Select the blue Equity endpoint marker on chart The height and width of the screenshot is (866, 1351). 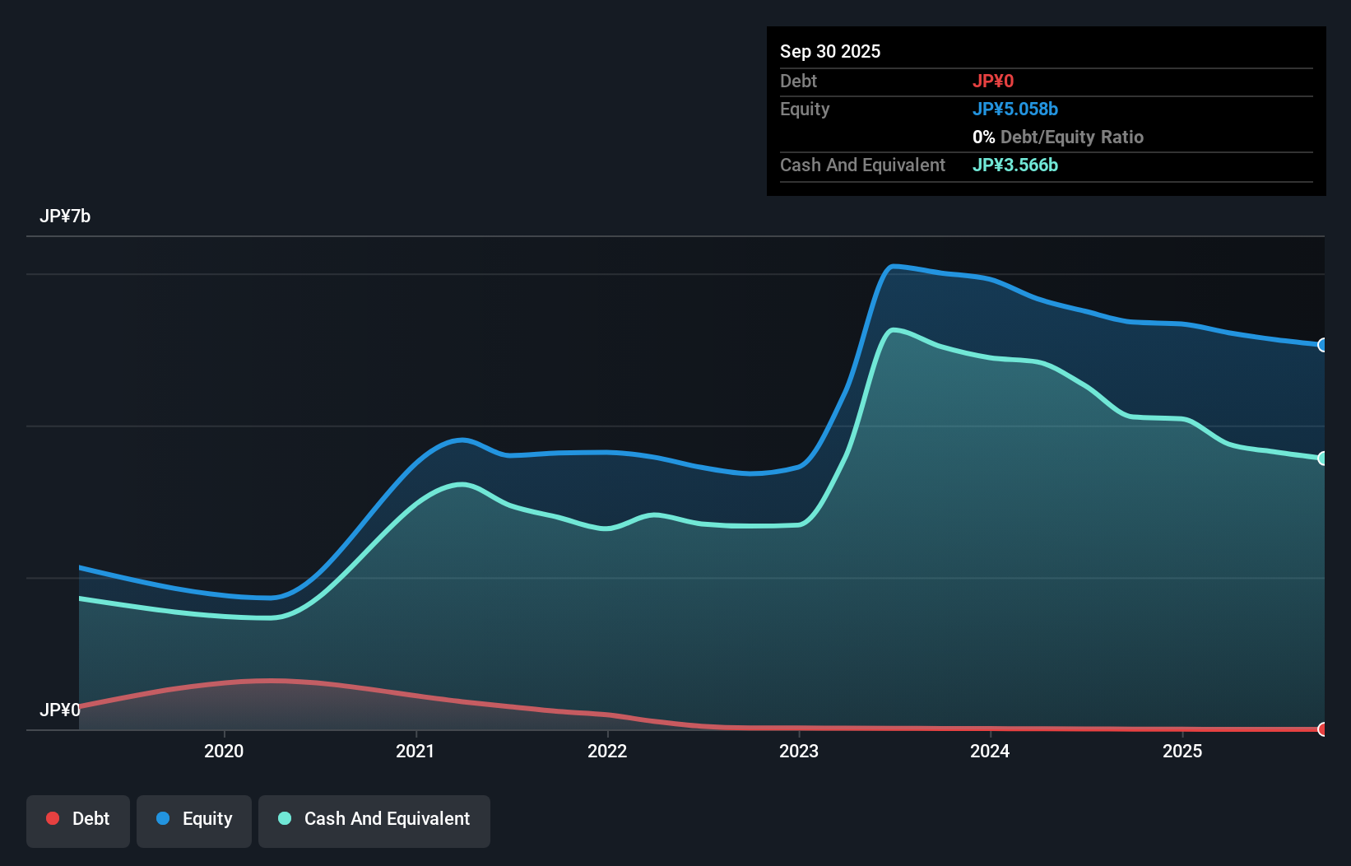[1322, 345]
